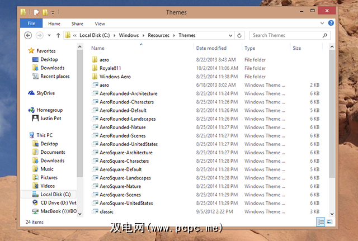Select Desktop under Favorites
Viewport: 358px width, 241px height.
pos(49,59)
